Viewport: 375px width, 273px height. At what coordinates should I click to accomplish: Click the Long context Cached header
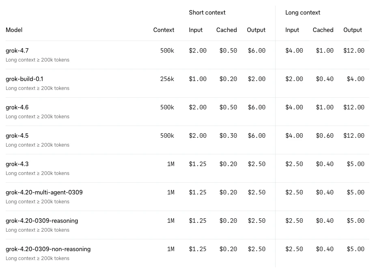(323, 30)
